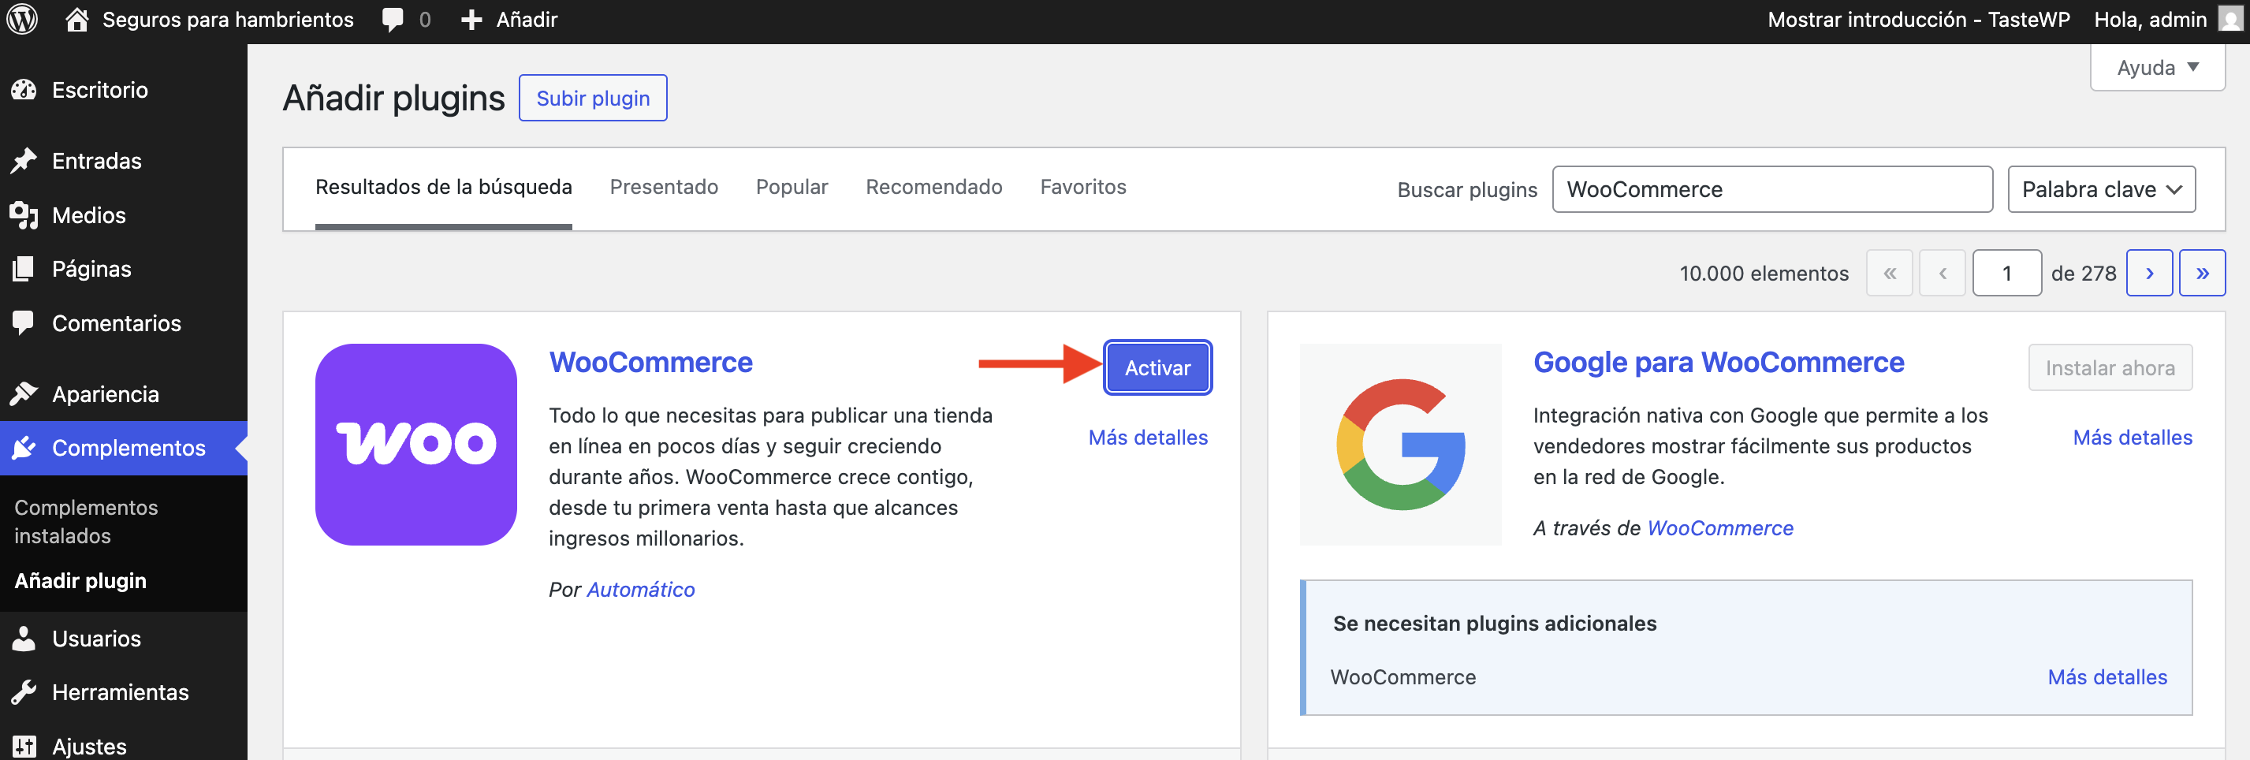Open the Favoritos tab
Image resolution: width=2250 pixels, height=760 pixels.
click(x=1083, y=187)
